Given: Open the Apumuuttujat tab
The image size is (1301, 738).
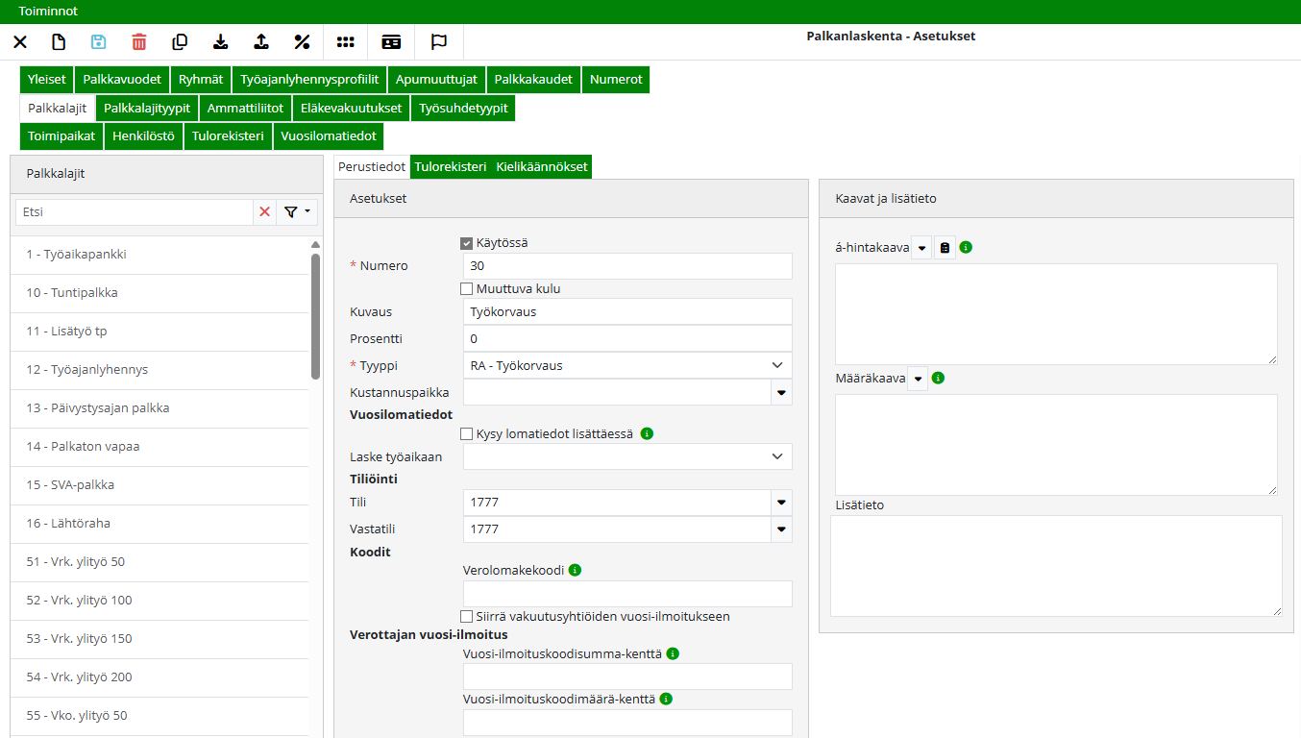Looking at the screenshot, I should [x=437, y=80].
